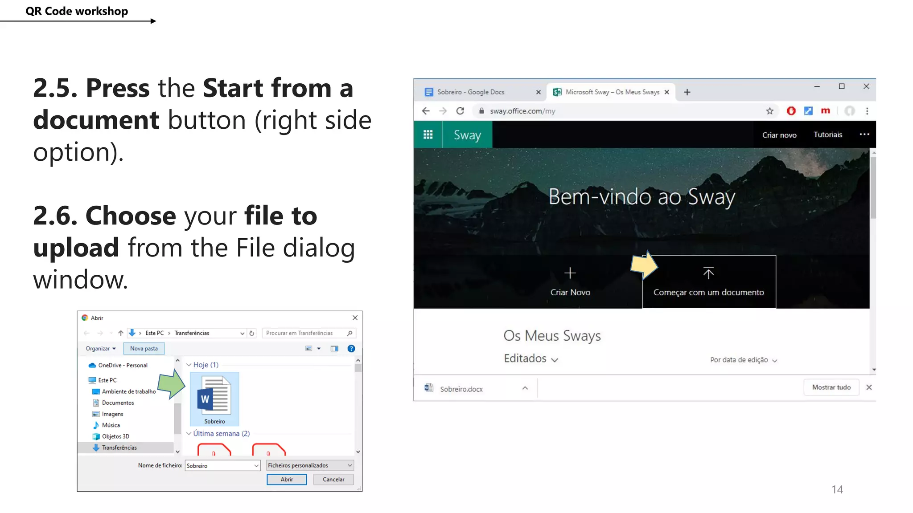The height and width of the screenshot is (513, 913).
Task: Click Mostrar tudo downloads button
Action: [x=831, y=387]
